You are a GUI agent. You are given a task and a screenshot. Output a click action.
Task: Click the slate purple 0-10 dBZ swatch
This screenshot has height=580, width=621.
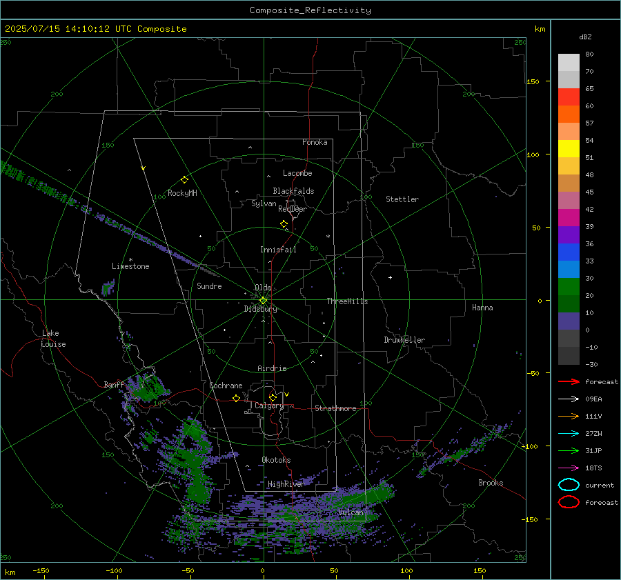(569, 321)
